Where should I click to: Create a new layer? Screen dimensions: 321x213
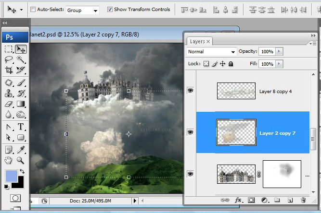pyautogui.click(x=290, y=200)
